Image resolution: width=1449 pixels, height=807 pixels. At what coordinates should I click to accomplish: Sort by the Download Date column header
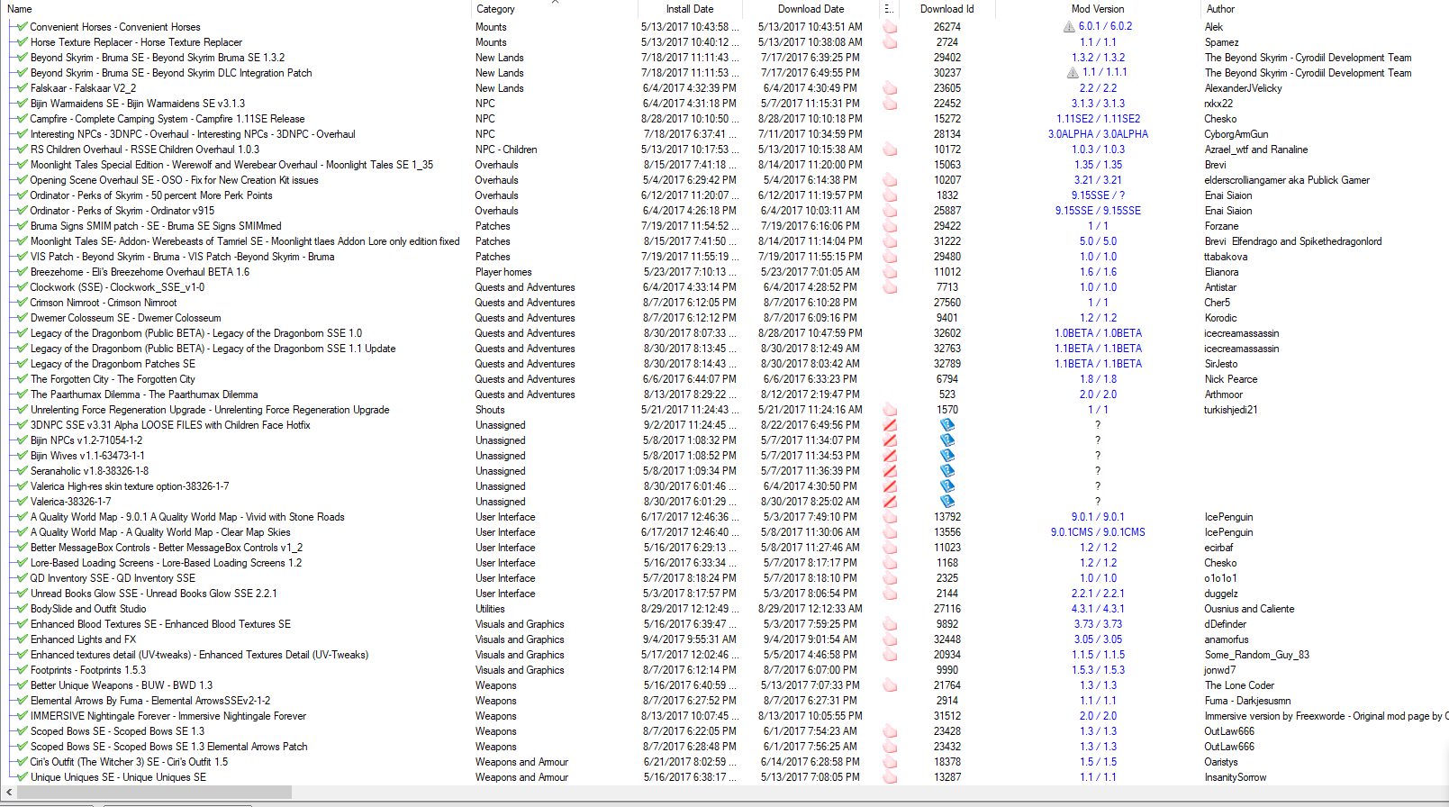pyautogui.click(x=811, y=9)
